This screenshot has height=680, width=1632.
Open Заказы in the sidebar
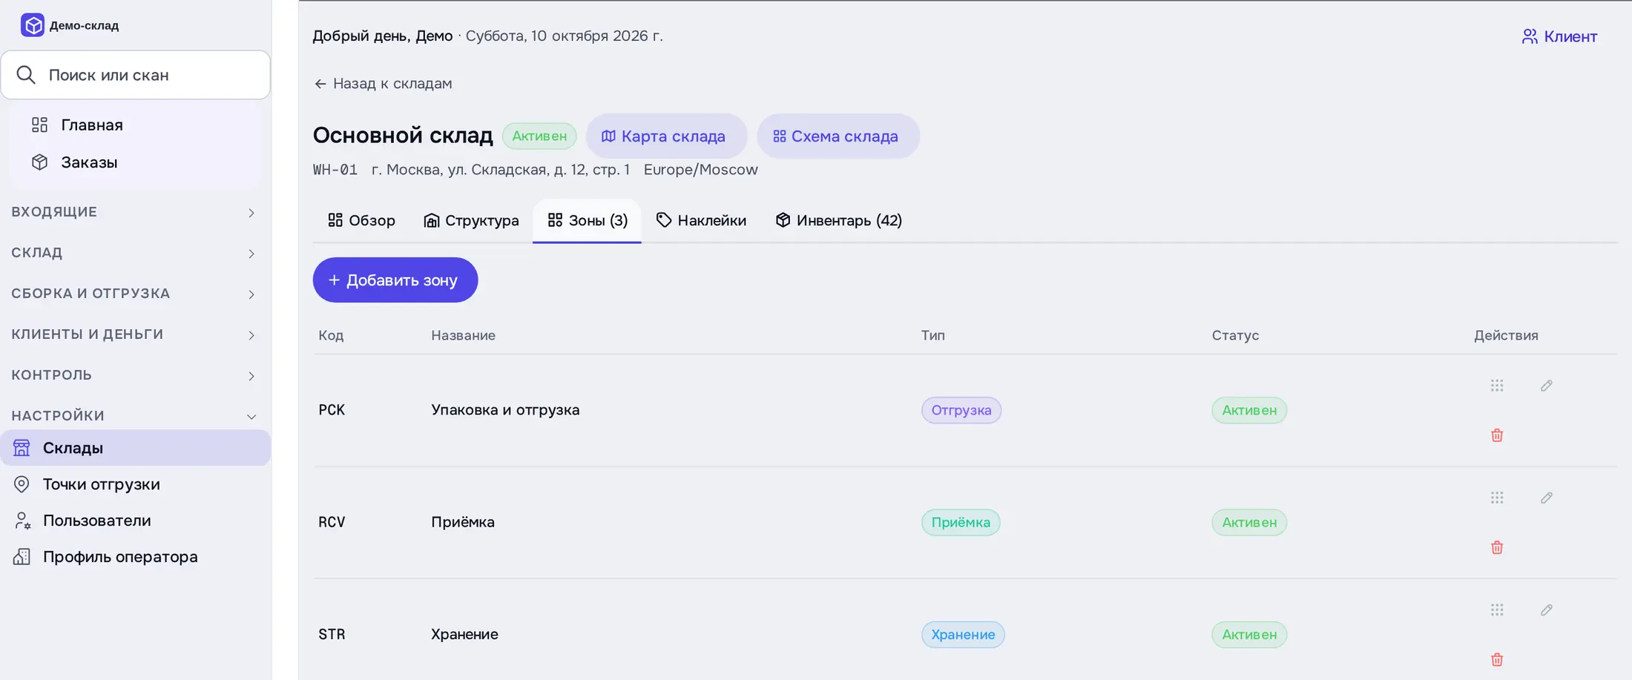coord(135,162)
